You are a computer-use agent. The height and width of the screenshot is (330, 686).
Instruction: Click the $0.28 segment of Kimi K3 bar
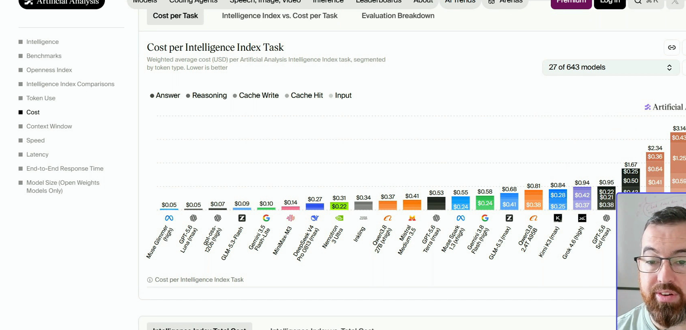(x=558, y=196)
